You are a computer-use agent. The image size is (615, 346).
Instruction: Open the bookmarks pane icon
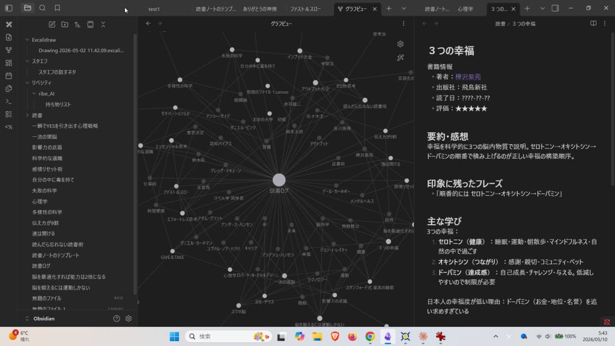click(x=57, y=8)
